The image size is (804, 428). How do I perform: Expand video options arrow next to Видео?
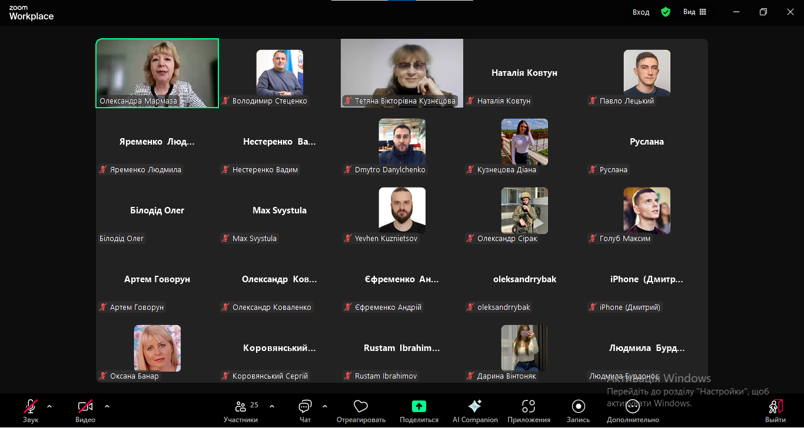107,406
